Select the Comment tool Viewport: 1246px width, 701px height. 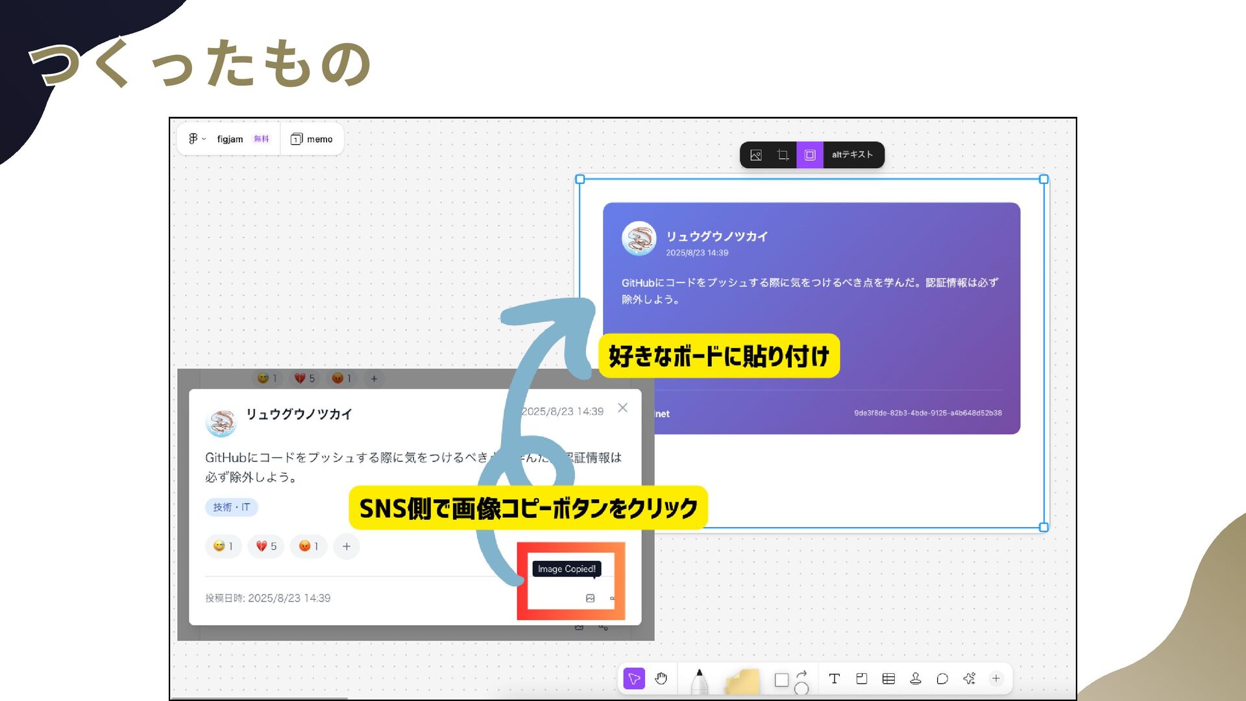942,679
